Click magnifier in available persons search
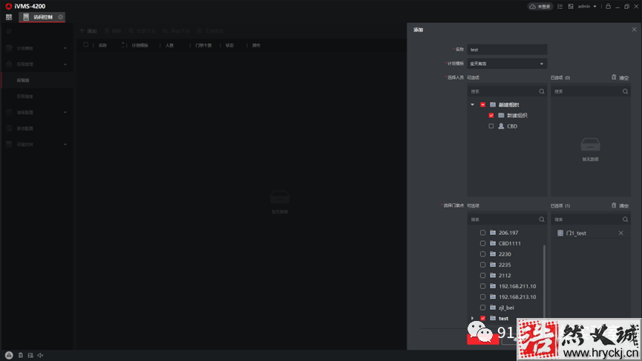This screenshot has width=642, height=361. 542,92
